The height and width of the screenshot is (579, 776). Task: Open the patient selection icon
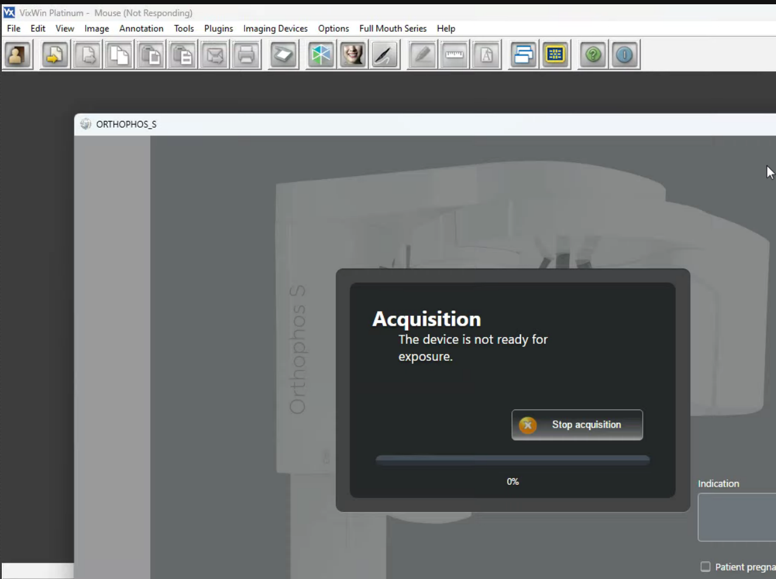click(18, 55)
